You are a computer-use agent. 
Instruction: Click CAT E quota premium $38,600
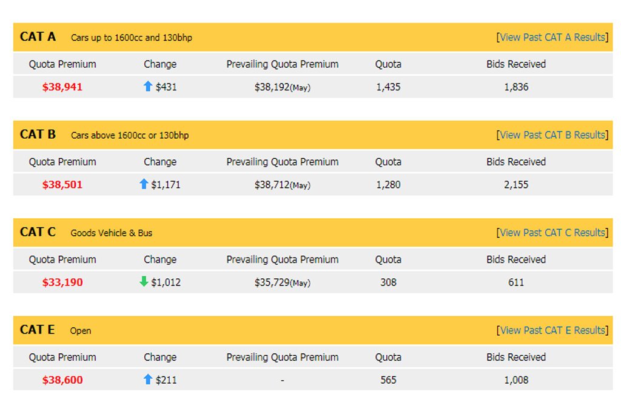pos(62,380)
